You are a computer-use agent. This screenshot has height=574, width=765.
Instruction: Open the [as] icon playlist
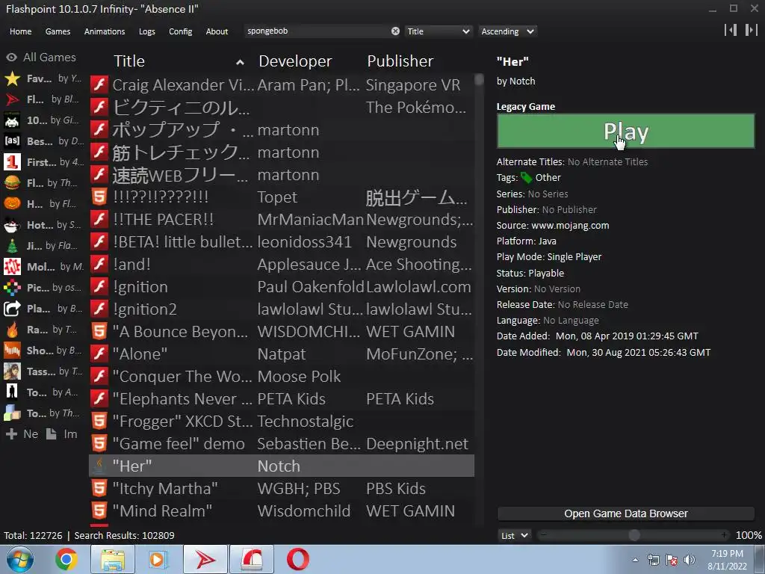(12, 141)
